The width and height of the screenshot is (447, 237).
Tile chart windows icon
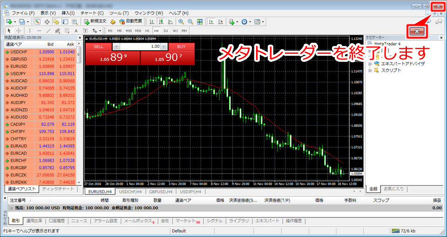(x=200, y=22)
